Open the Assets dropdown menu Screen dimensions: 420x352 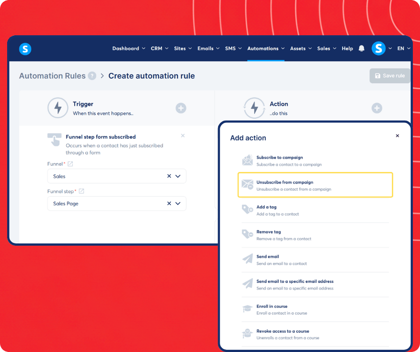[301, 49]
